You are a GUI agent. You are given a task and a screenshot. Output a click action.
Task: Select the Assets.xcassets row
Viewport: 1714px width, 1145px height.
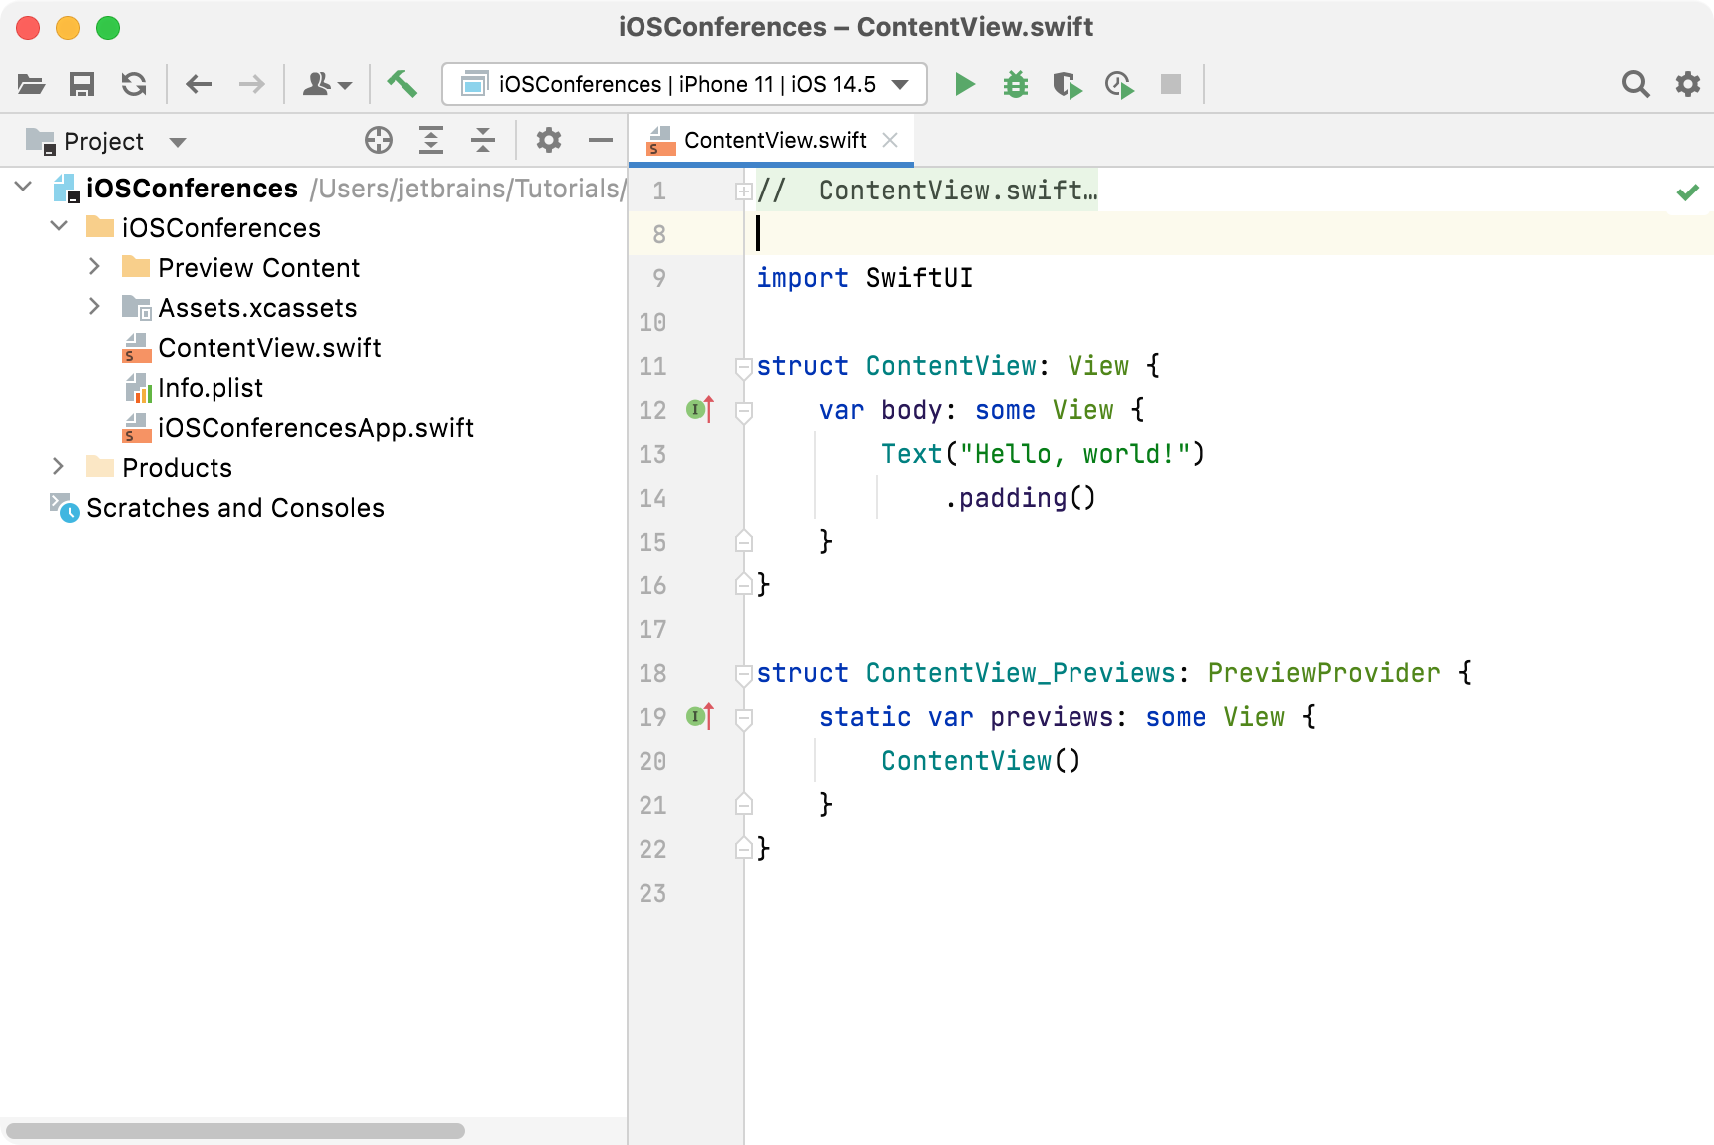pyautogui.click(x=257, y=308)
